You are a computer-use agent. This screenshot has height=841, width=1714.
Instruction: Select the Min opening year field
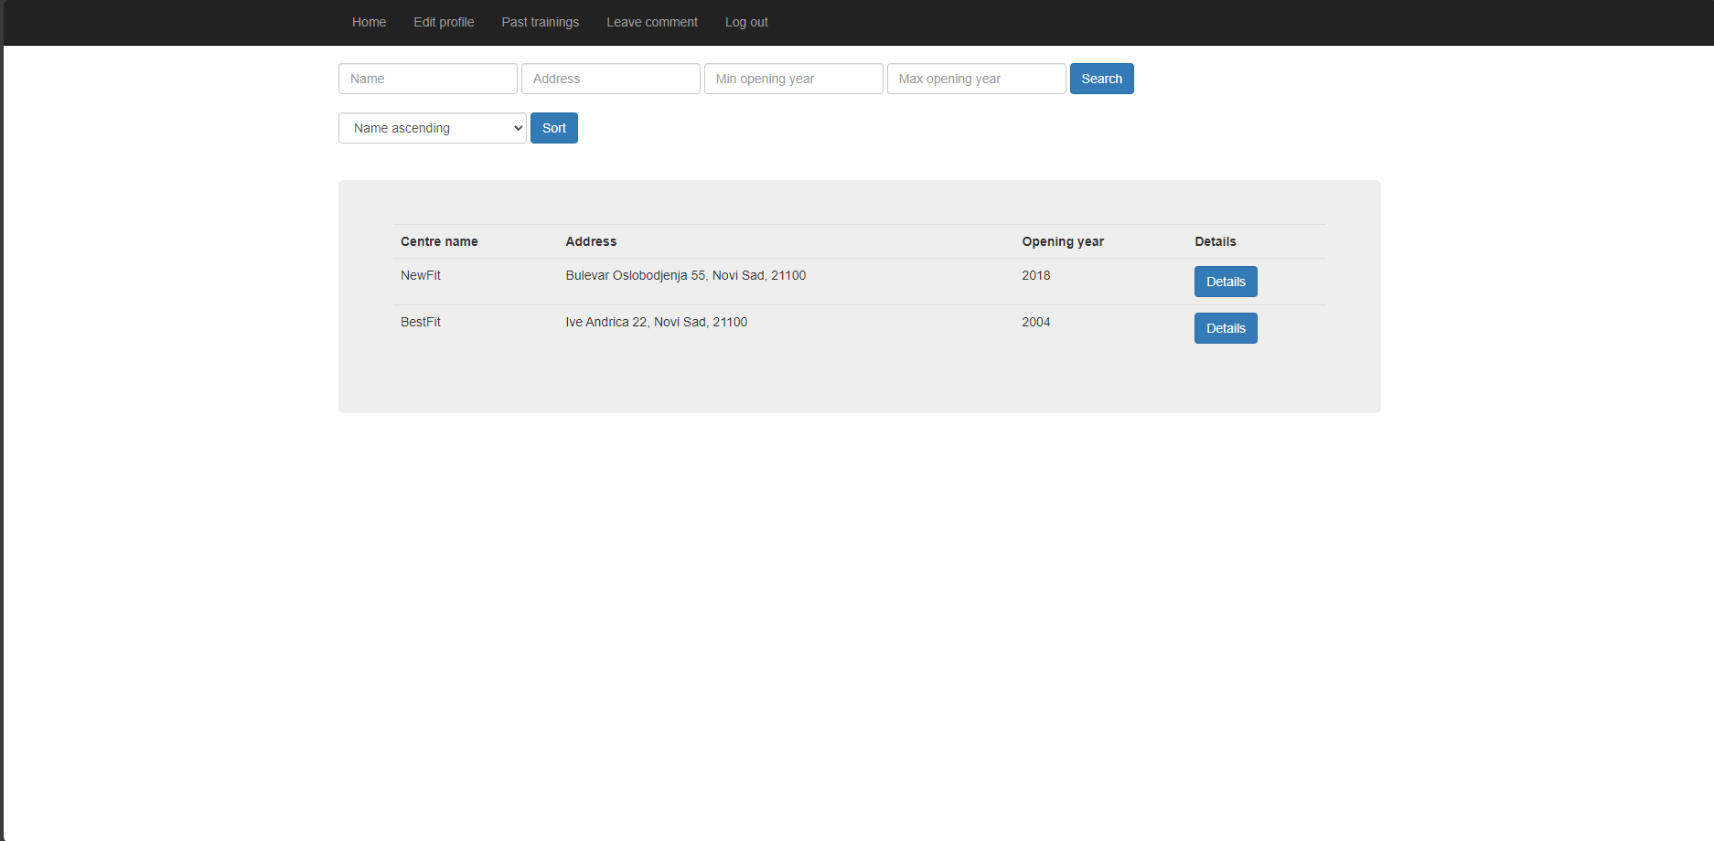pyautogui.click(x=793, y=79)
